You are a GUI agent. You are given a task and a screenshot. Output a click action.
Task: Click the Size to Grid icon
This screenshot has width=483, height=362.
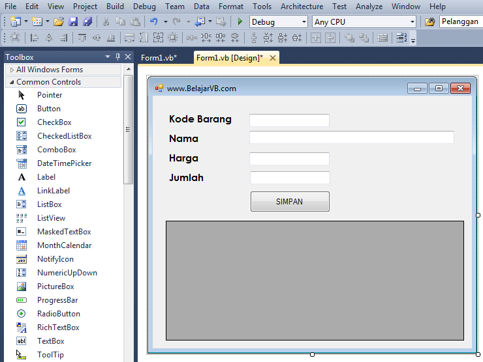tap(173, 38)
